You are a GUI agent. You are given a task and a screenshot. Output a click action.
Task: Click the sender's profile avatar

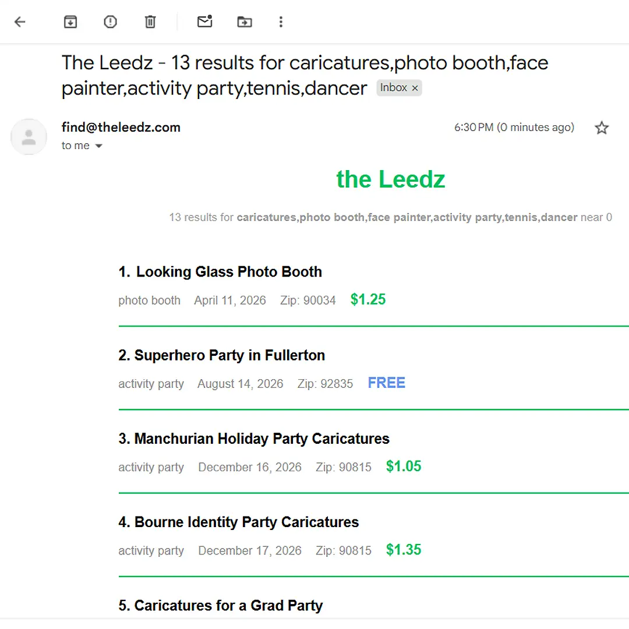(29, 137)
